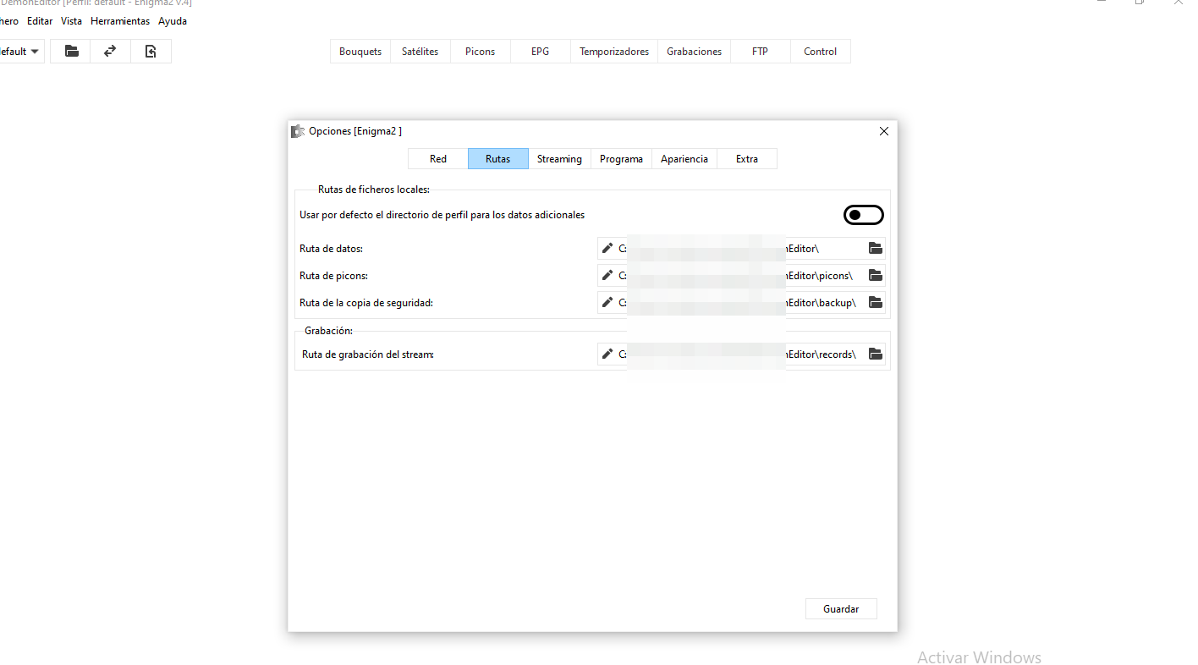The image size is (1198, 665).
Task: Select the Red options tab
Action: click(437, 159)
